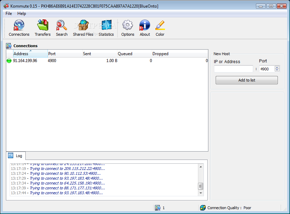Open the Transfers view
The height and width of the screenshot is (214, 290).
point(42,28)
